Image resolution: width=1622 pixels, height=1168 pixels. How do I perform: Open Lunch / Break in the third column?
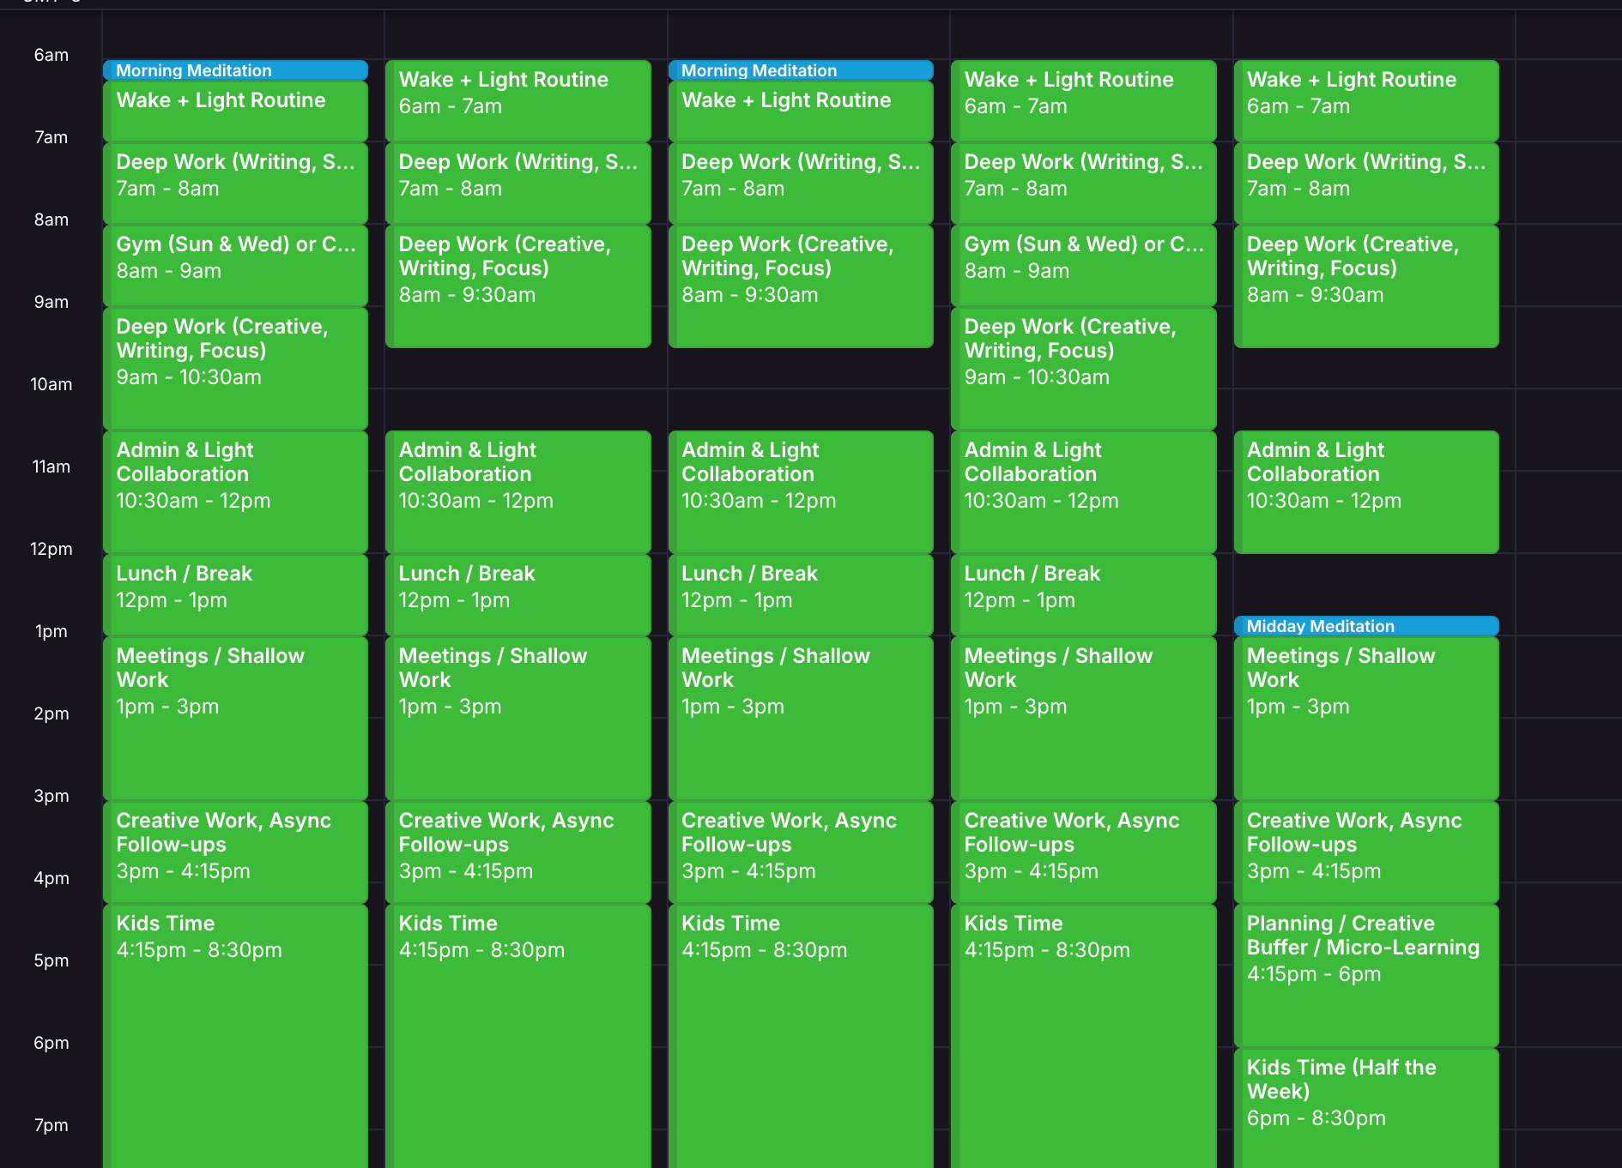coord(801,594)
